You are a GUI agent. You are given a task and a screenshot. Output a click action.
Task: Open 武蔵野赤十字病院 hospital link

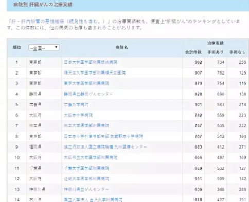(103, 136)
